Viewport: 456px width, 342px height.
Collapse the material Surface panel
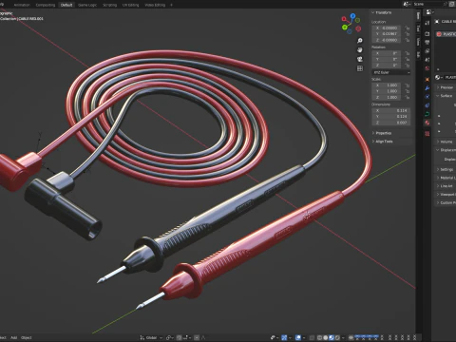445,96
